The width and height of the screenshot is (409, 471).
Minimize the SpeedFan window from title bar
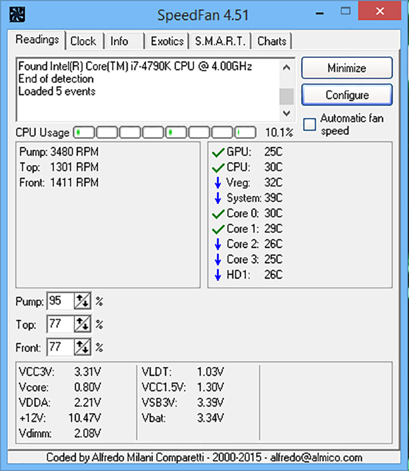coord(320,13)
